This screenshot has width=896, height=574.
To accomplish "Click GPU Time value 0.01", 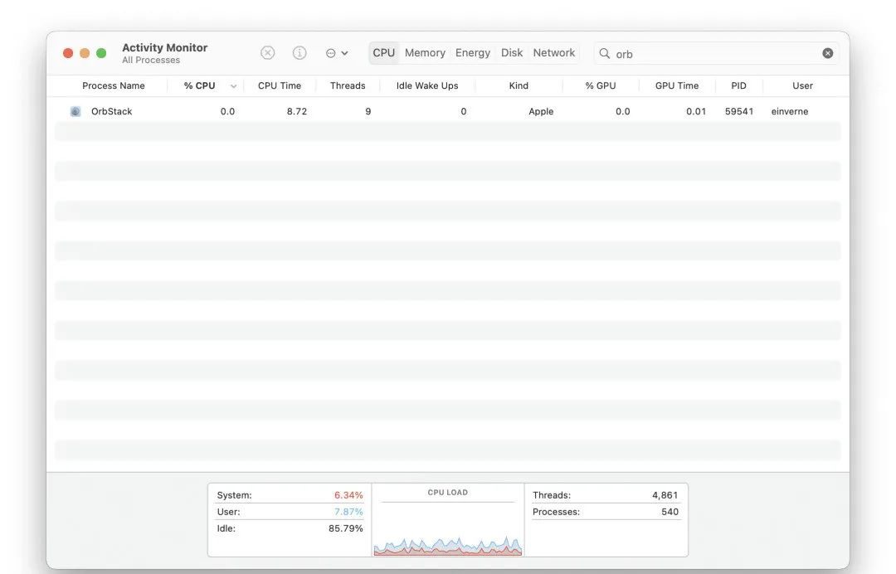I will pyautogui.click(x=696, y=111).
